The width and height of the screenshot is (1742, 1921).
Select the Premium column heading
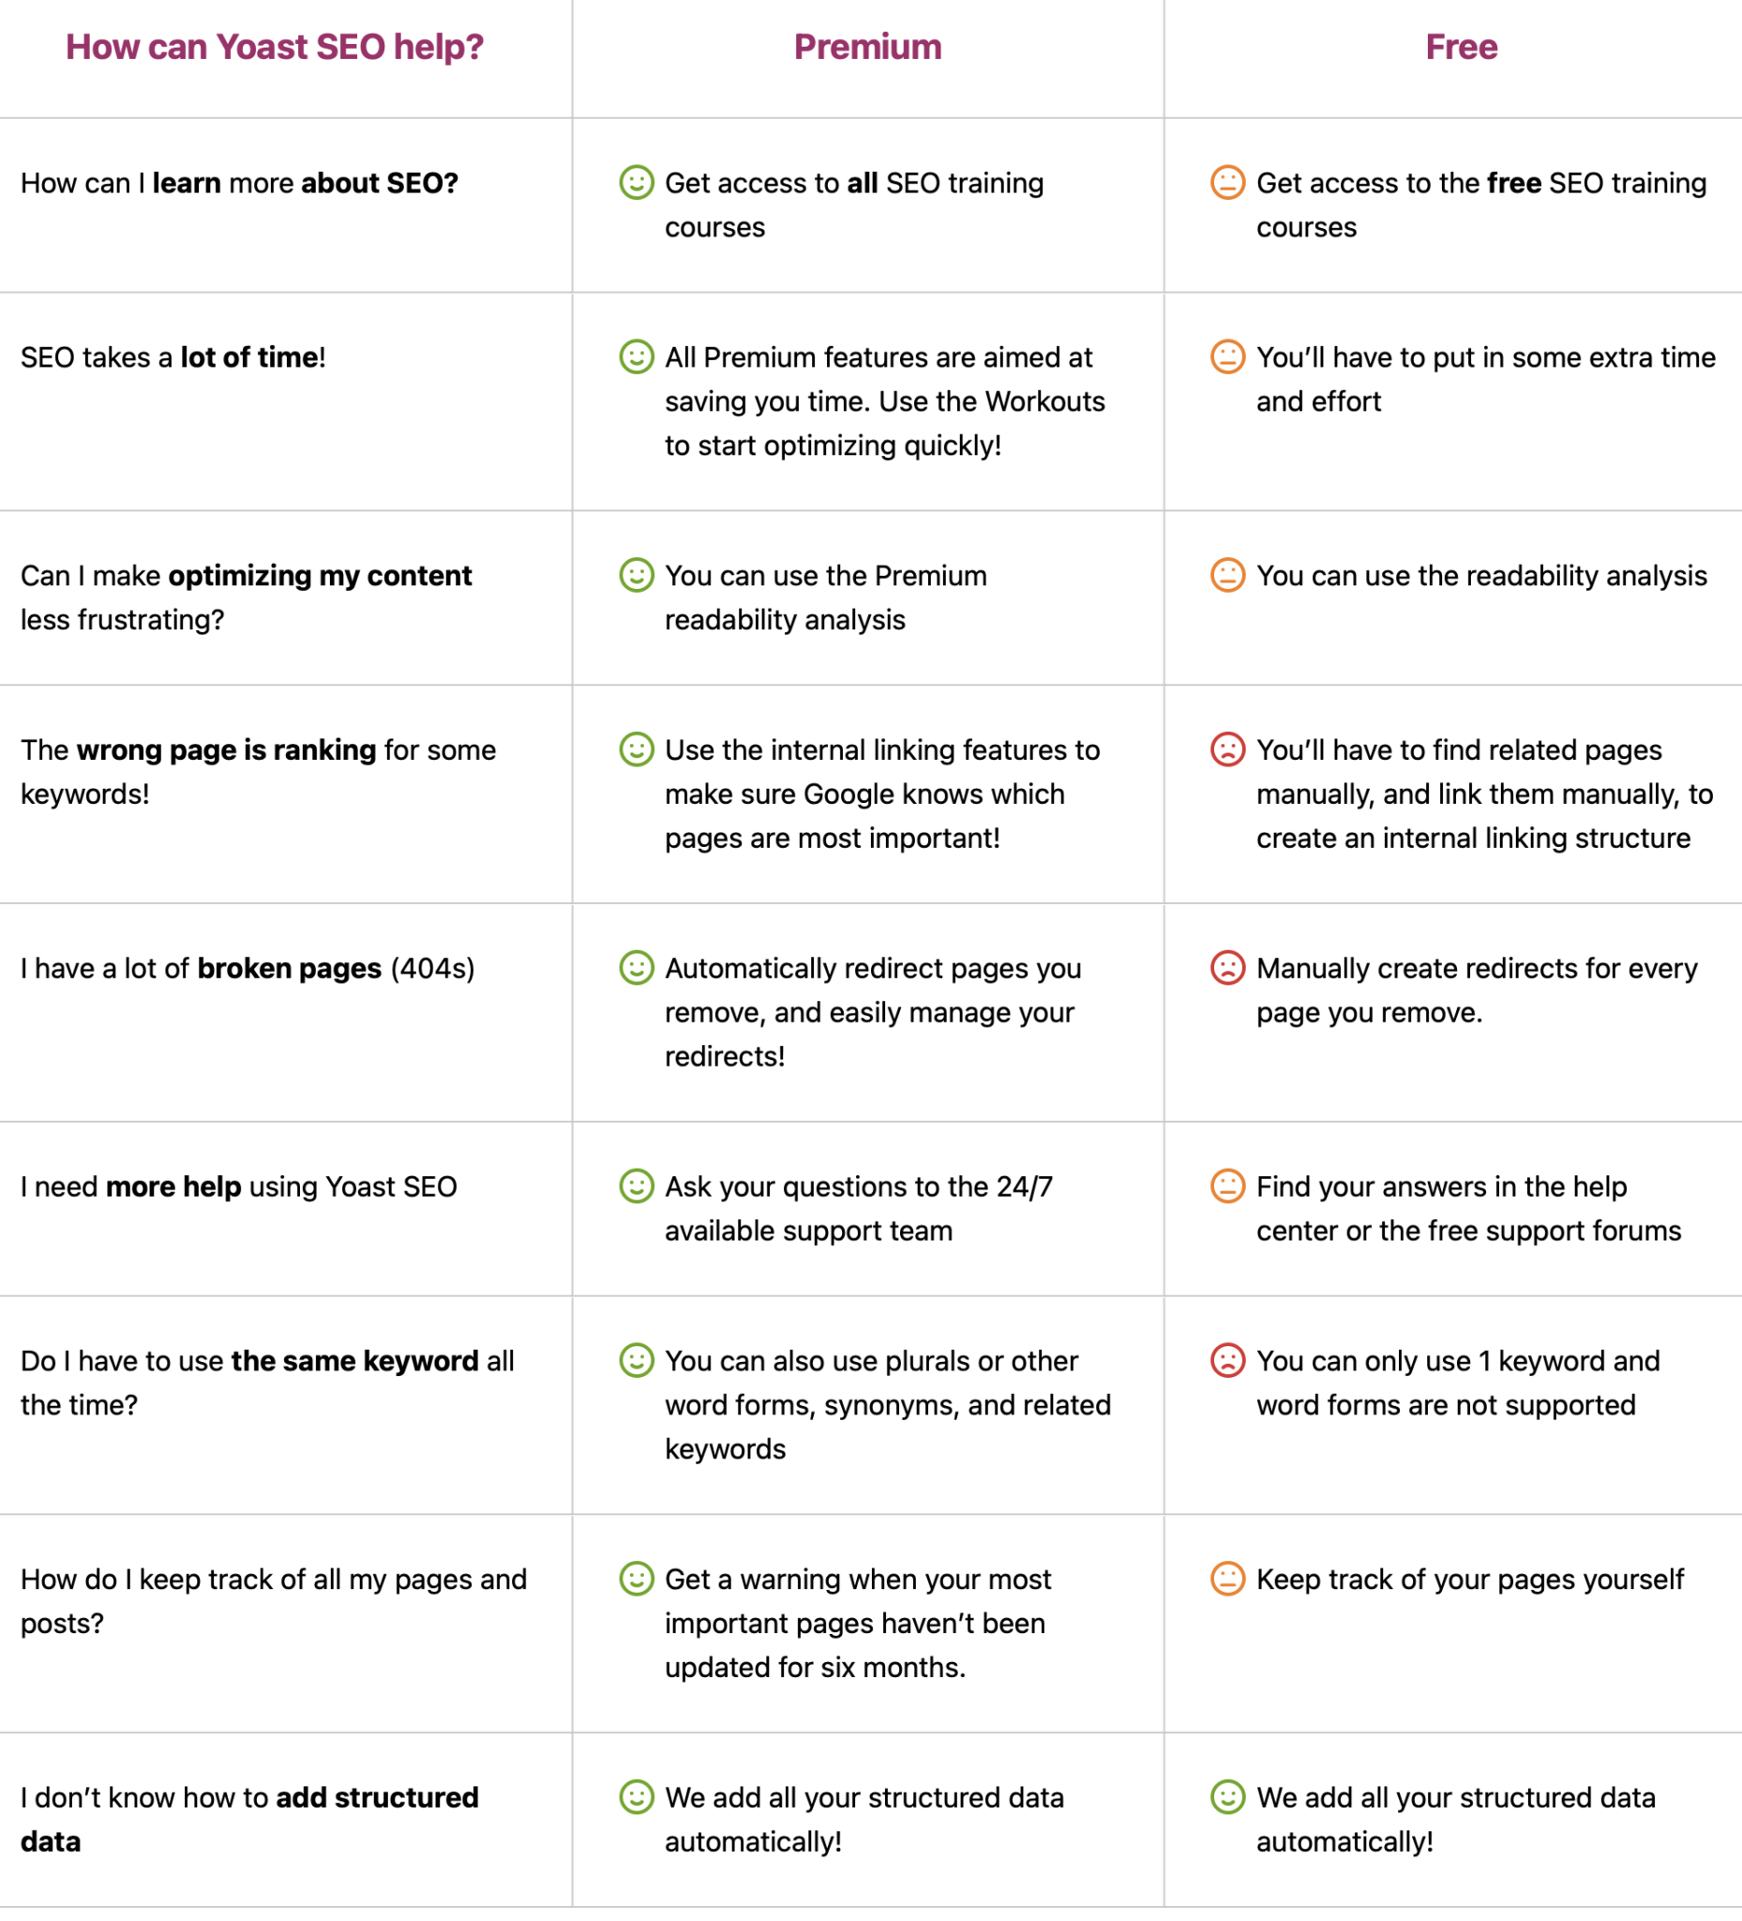[867, 47]
